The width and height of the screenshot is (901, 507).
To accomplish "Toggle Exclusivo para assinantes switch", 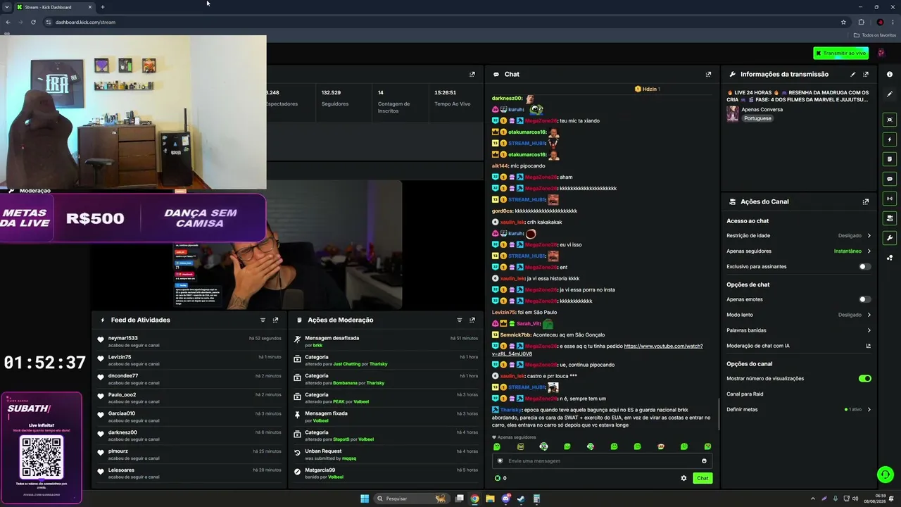I will coord(864,266).
